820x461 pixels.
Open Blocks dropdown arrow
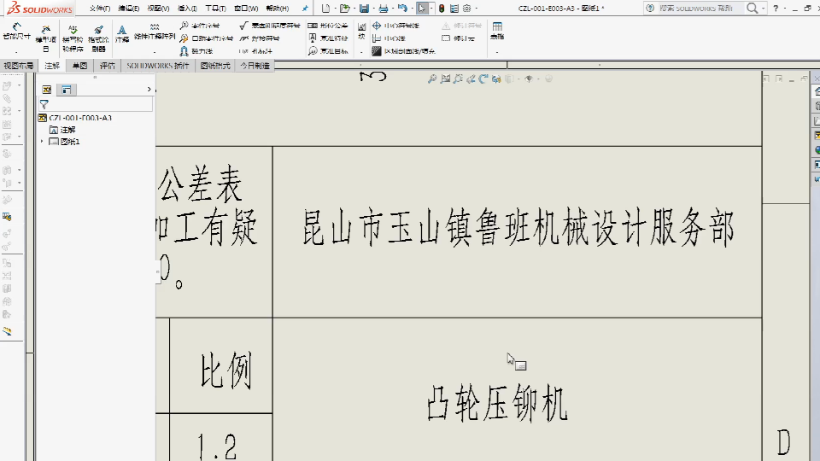(361, 52)
